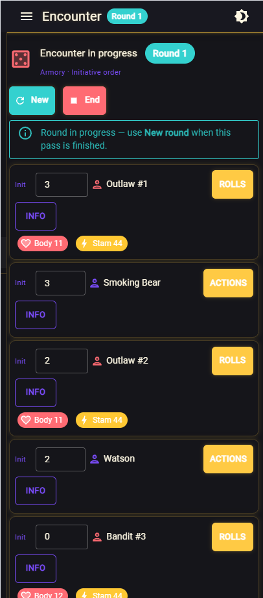
Task: Click the Round 1 badge in header
Action: 127,16
